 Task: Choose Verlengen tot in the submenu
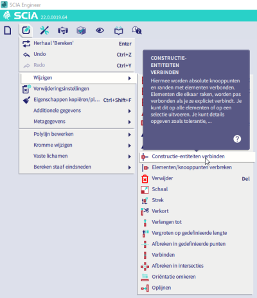pyautogui.click(x=195, y=222)
